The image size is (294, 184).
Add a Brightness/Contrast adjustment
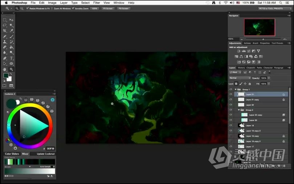(x=239, y=51)
